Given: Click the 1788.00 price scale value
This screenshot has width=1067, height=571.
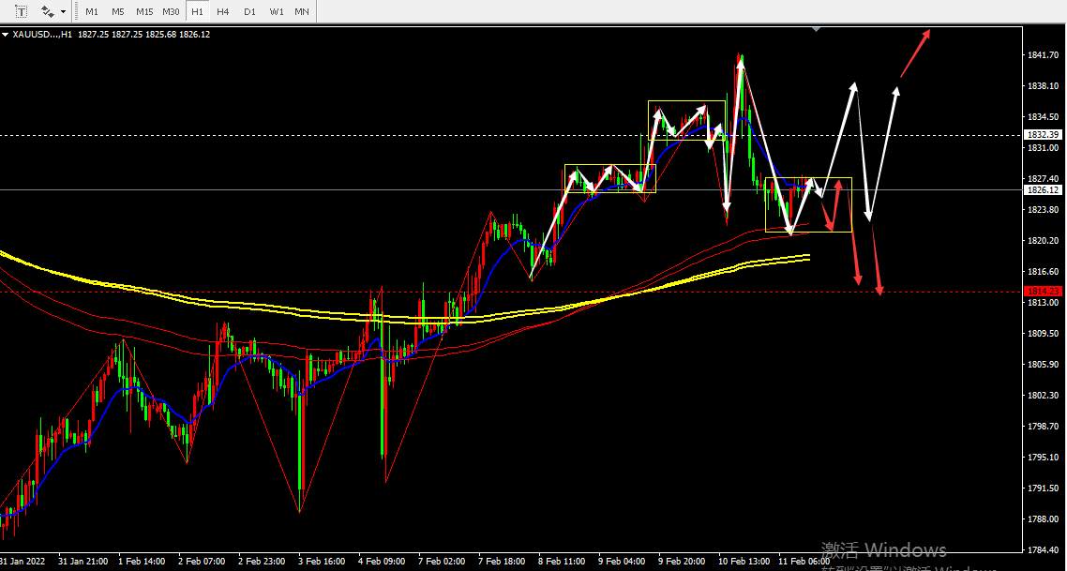Looking at the screenshot, I should pyautogui.click(x=1042, y=518).
